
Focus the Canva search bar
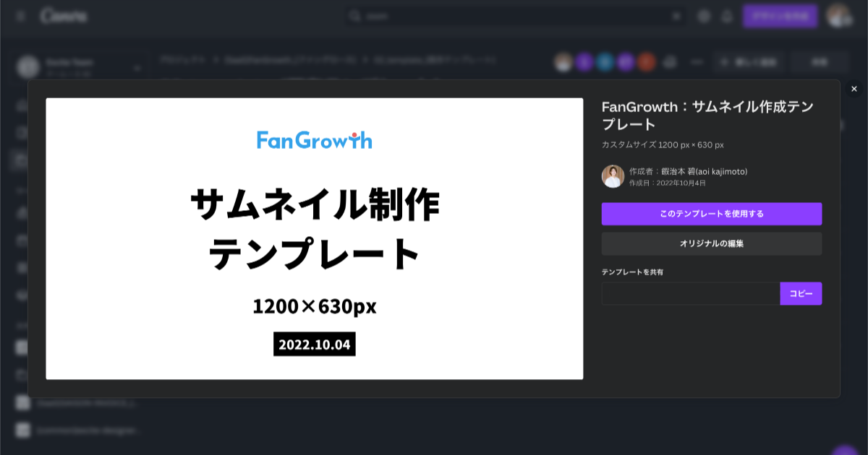pos(516,16)
